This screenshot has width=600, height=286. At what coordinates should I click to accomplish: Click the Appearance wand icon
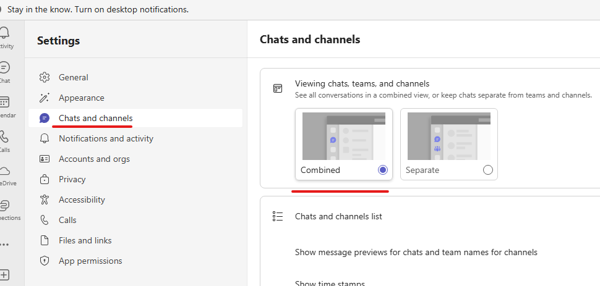(x=45, y=98)
